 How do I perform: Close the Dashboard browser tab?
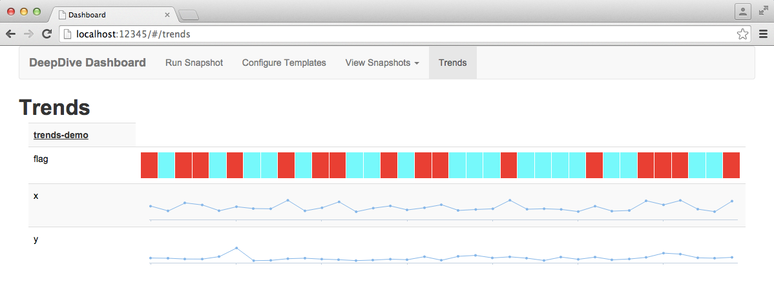(x=167, y=14)
